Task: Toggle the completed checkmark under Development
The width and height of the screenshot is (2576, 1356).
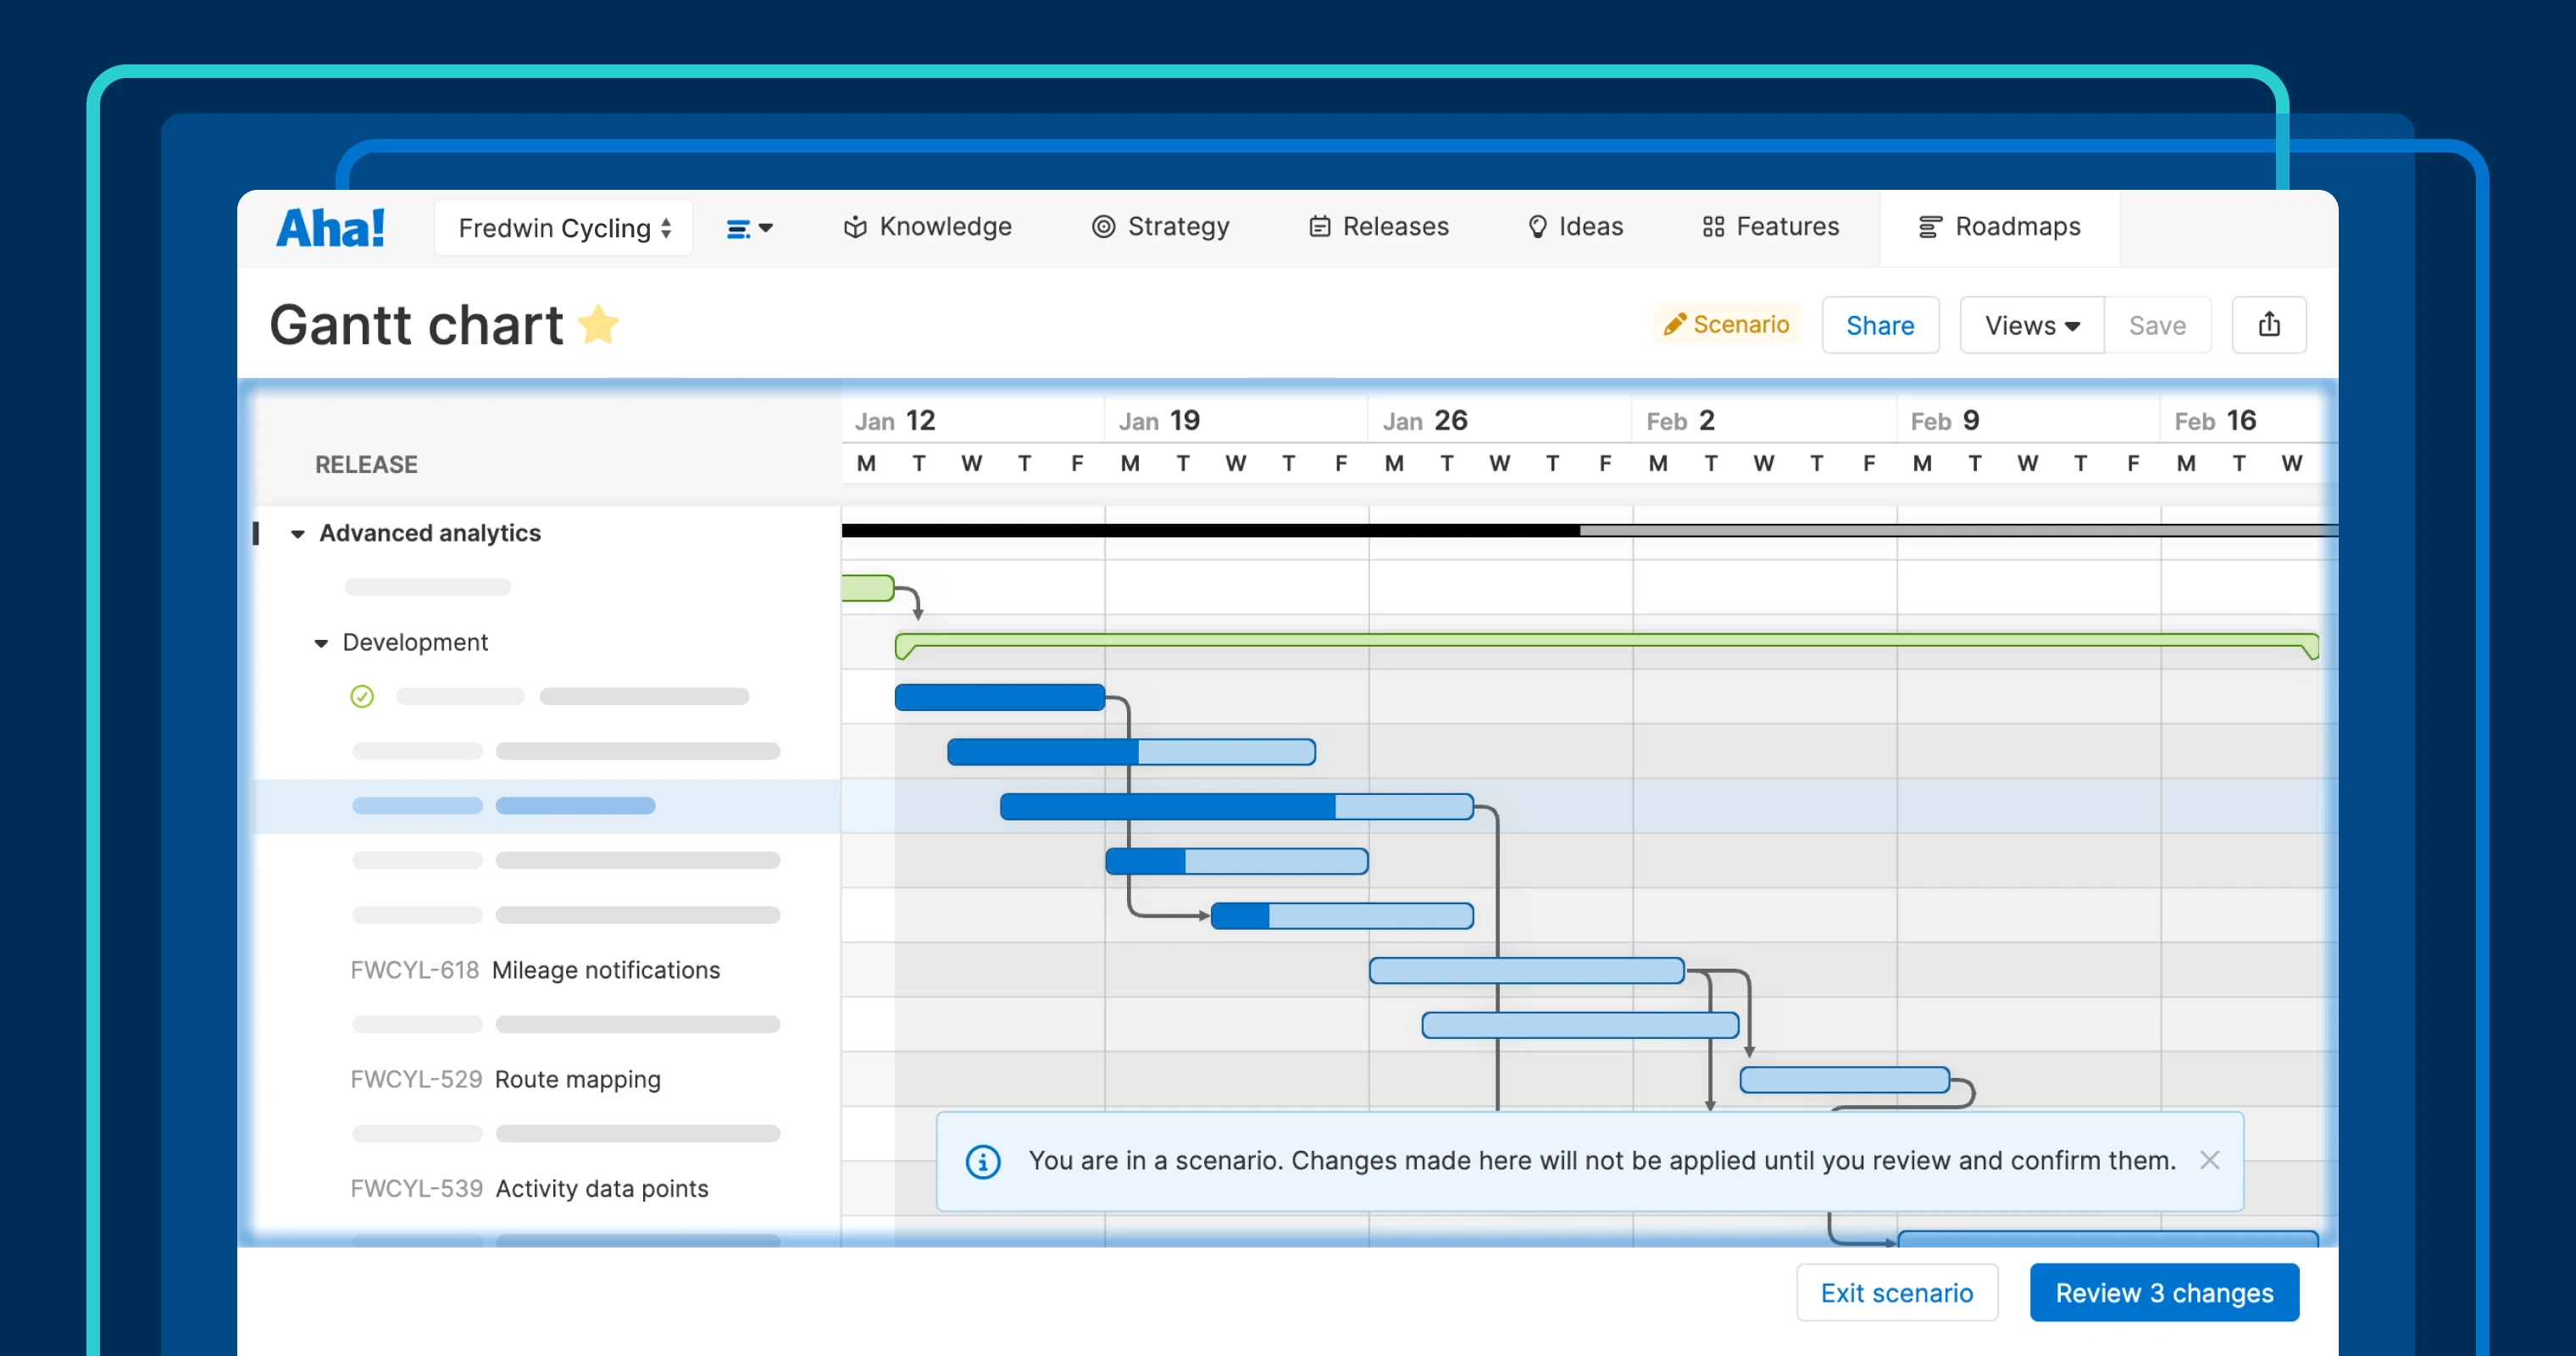Action: [x=362, y=696]
